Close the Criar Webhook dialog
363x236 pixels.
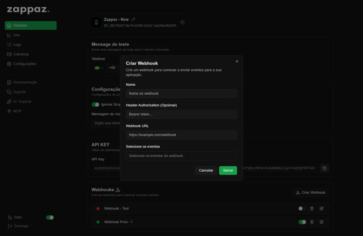pos(237,61)
